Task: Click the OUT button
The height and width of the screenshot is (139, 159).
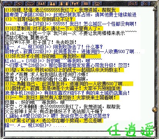Action: [132, 3]
